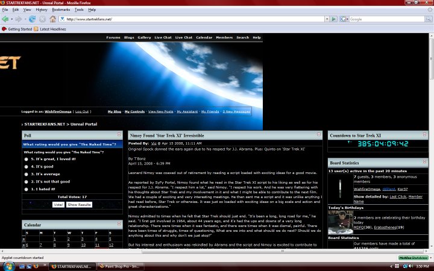Select "5. It's great, I loved it!" option

(27, 159)
